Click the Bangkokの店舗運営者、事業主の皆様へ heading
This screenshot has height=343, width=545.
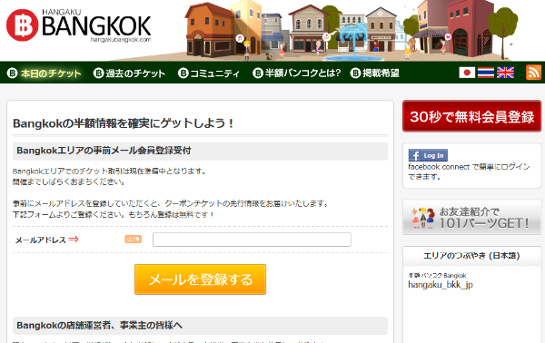[99, 326]
